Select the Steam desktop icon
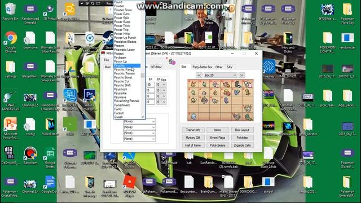This screenshot has height=203, width=361. click(x=109, y=40)
